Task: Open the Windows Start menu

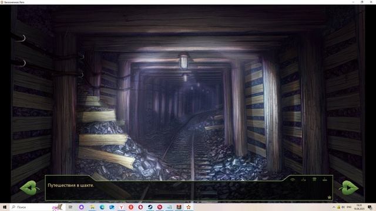Action: (5, 207)
